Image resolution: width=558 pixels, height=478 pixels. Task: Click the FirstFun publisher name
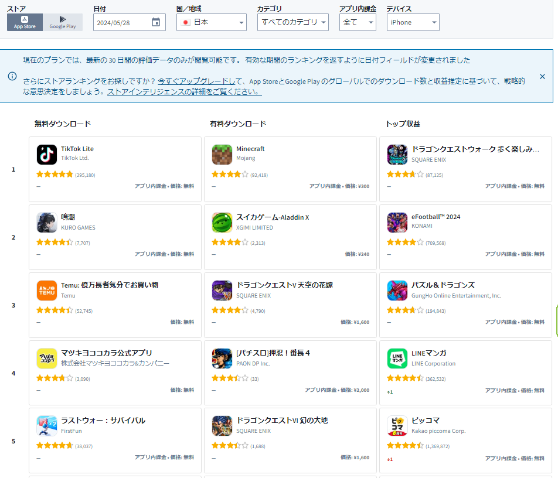(x=71, y=431)
